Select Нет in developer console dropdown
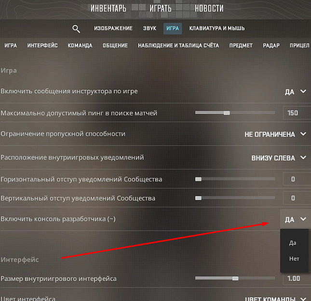Screen dimensions: 311x301 pos(294,259)
